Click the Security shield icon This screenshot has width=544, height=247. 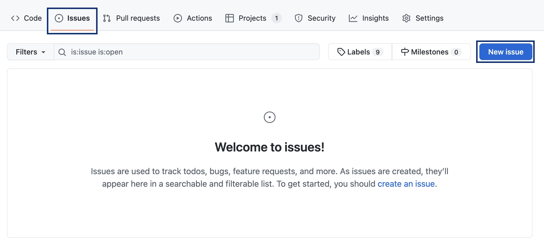click(x=299, y=18)
